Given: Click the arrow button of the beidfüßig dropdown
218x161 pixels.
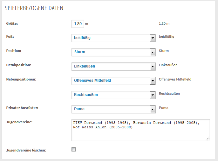Looking at the screenshot, I should tap(153, 38).
